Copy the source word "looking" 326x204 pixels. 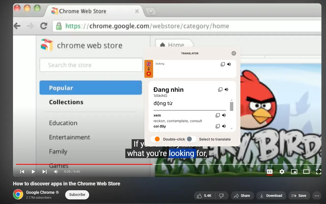coord(223,64)
